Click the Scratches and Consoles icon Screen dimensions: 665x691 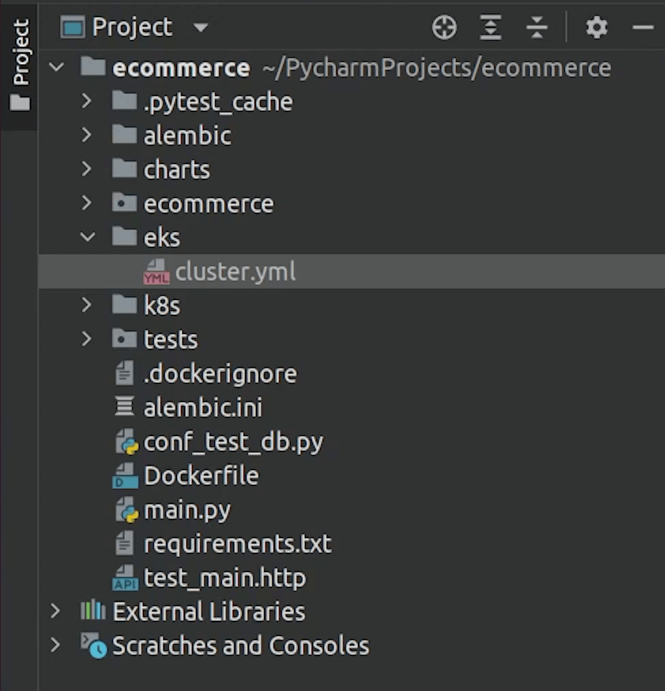93,645
